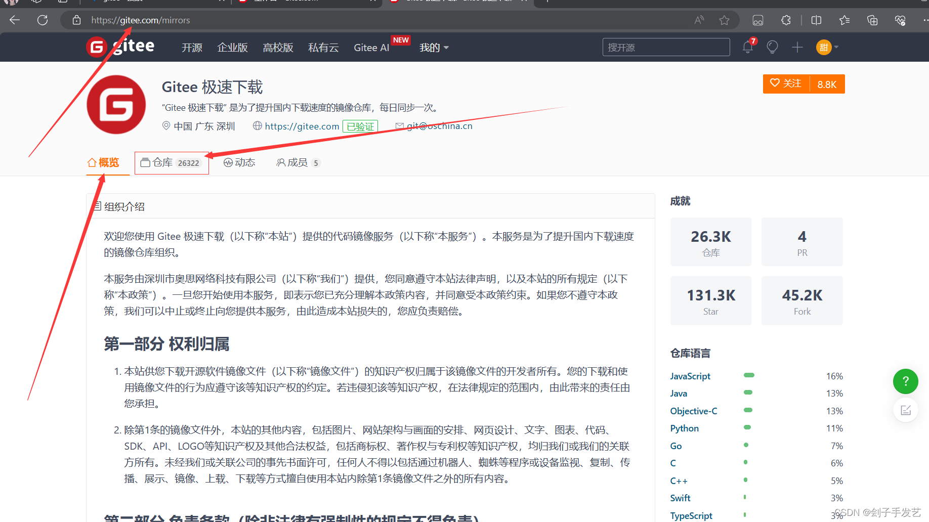Click the Python 11% percentage value

click(834, 428)
